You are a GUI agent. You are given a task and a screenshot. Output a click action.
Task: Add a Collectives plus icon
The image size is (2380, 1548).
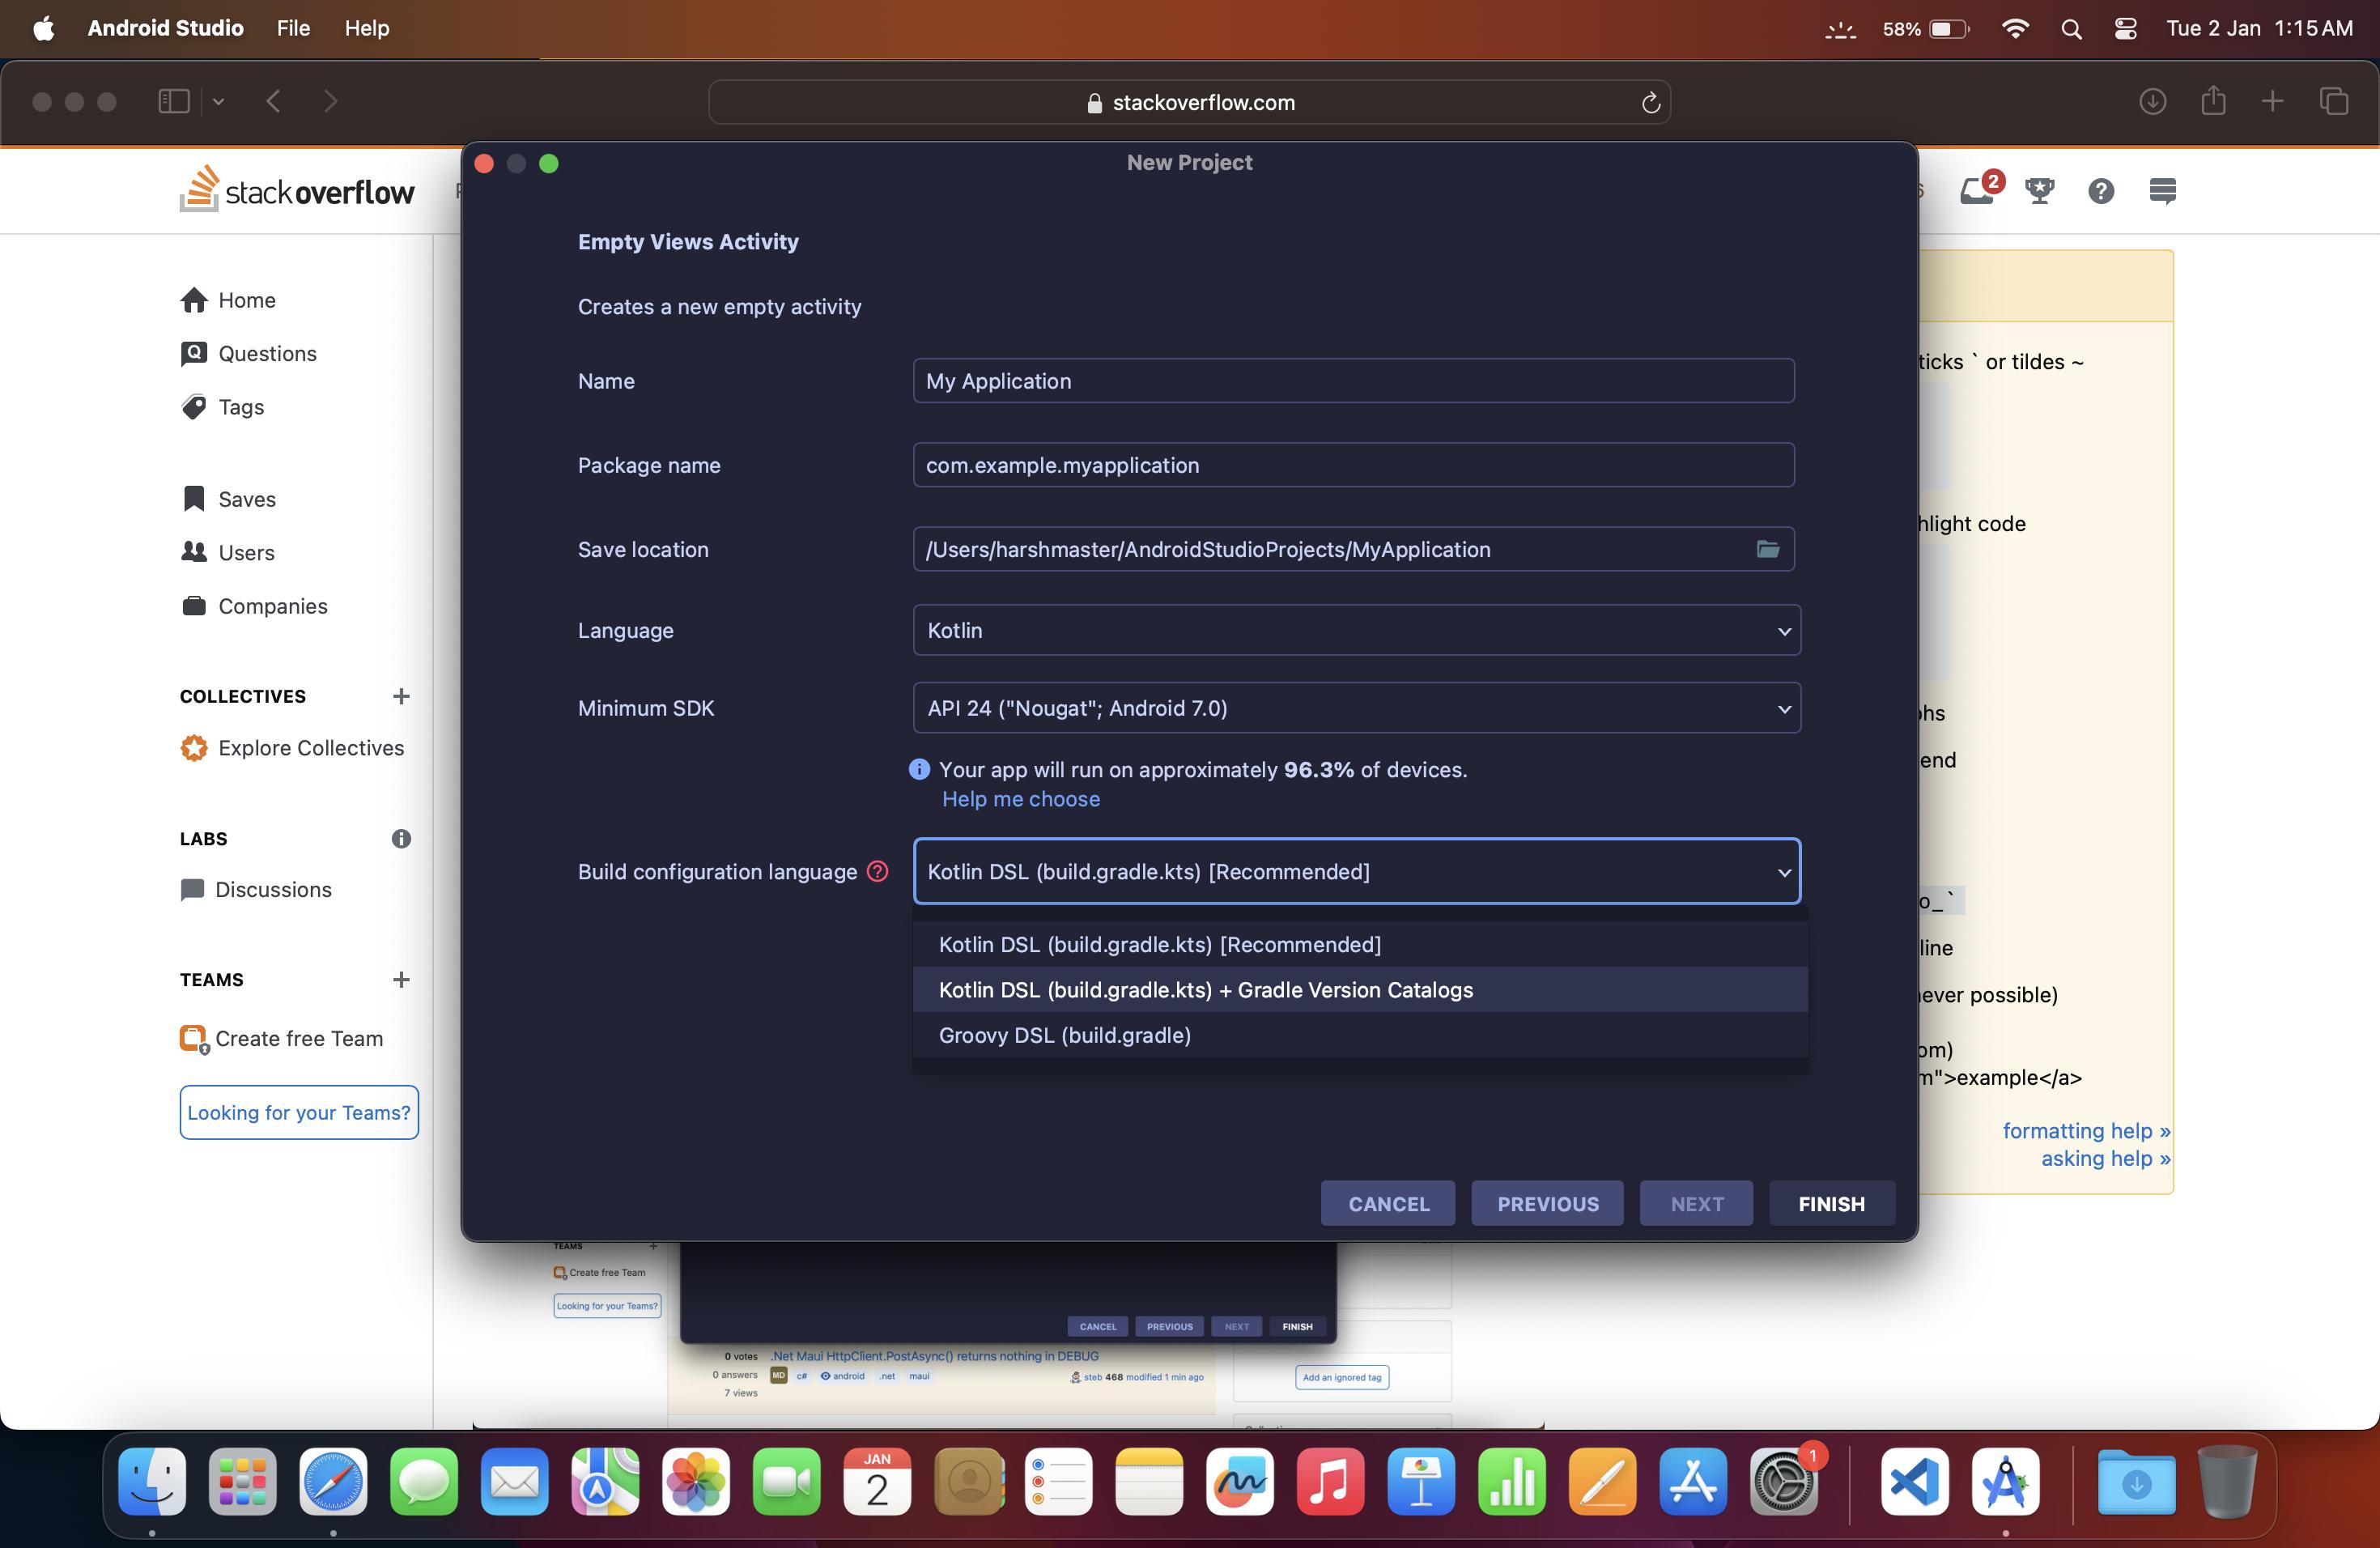pos(401,696)
